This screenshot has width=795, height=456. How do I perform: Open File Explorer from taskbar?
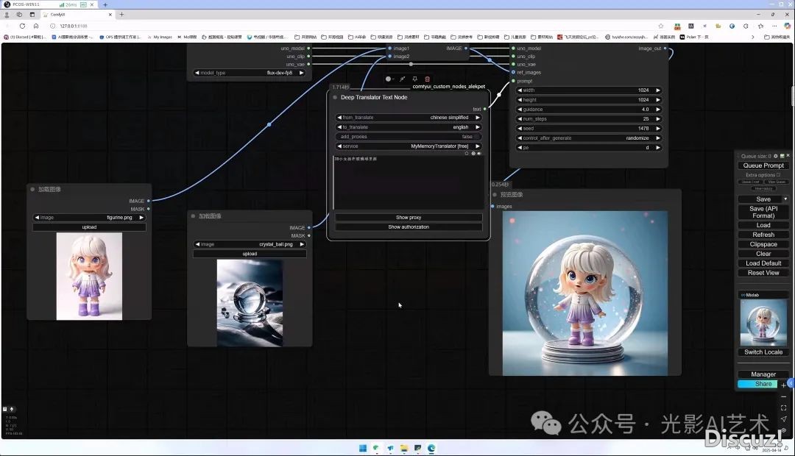(x=404, y=449)
